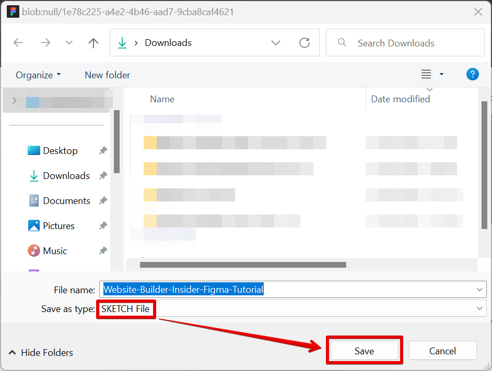Open the Organize menu

point(38,75)
